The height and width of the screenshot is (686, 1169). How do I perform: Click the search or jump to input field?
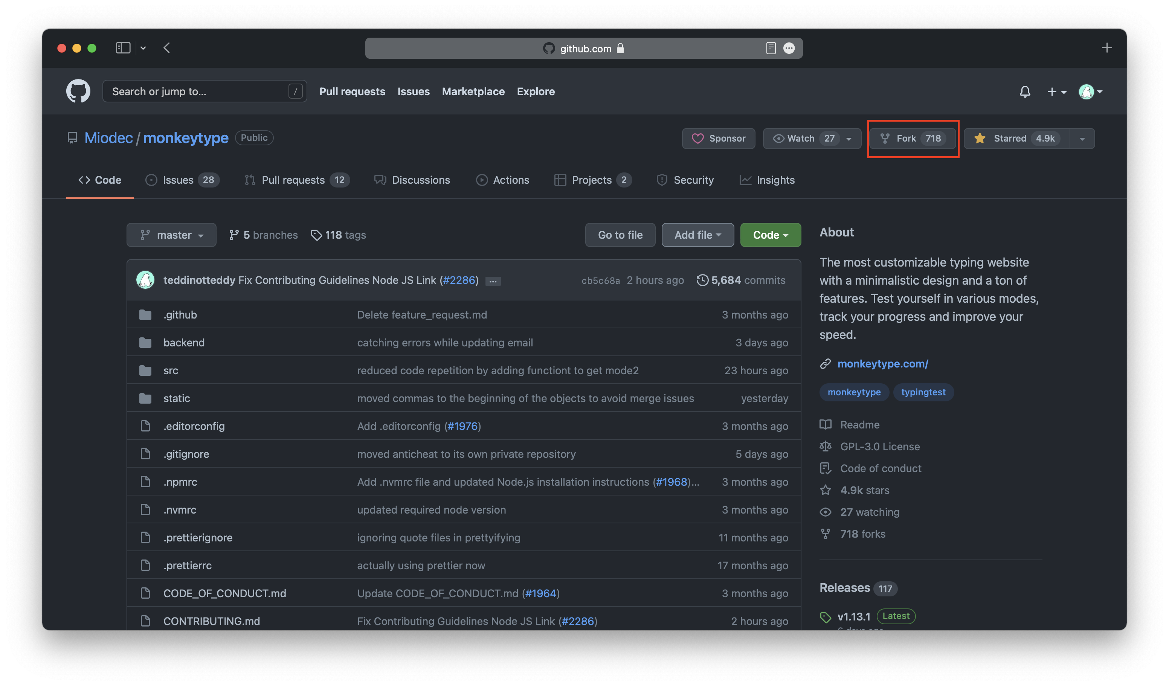[203, 91]
